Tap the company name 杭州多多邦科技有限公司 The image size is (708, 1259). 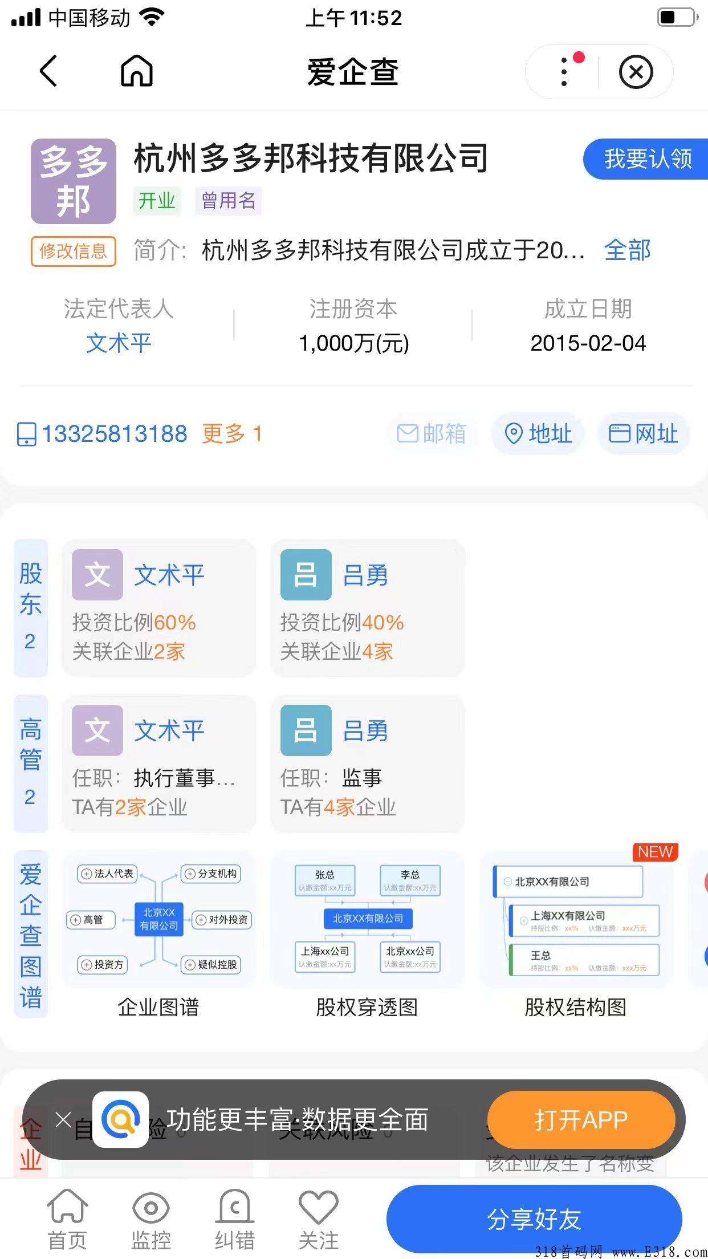[x=311, y=159]
